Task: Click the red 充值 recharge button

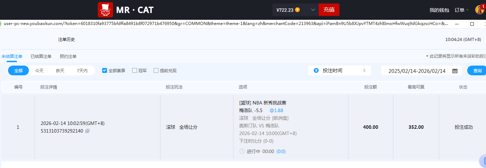Action: tap(329, 10)
